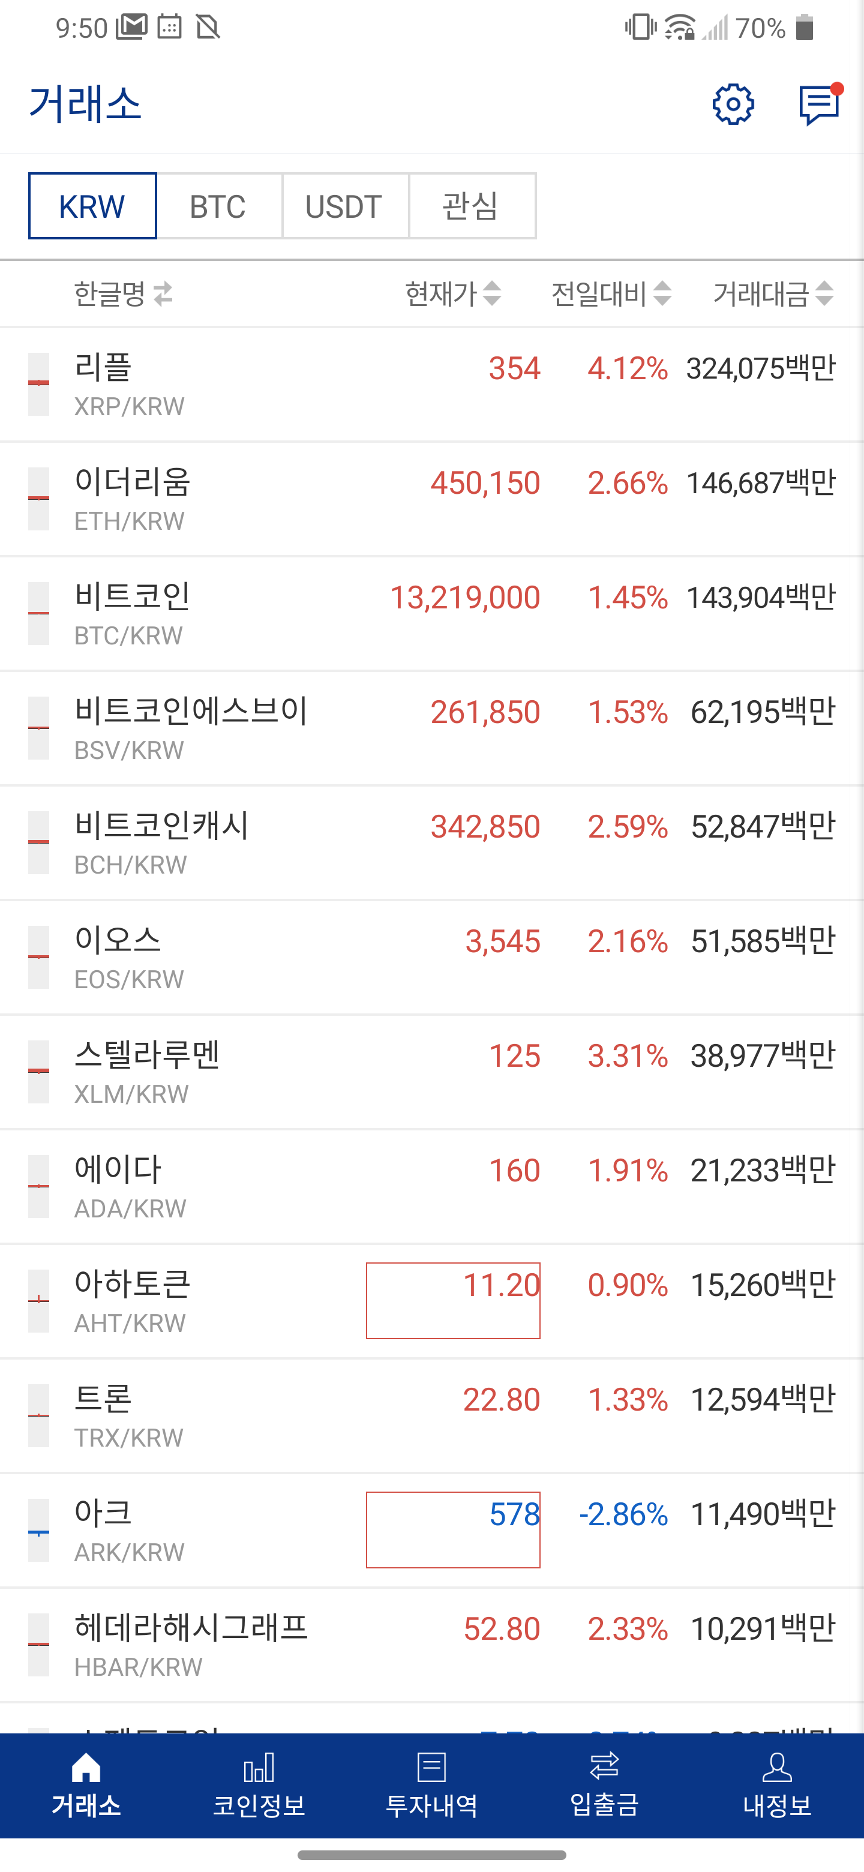Click the 아크 mini candle chart
Screen dimensions: 864x1872
pyautogui.click(x=38, y=1530)
